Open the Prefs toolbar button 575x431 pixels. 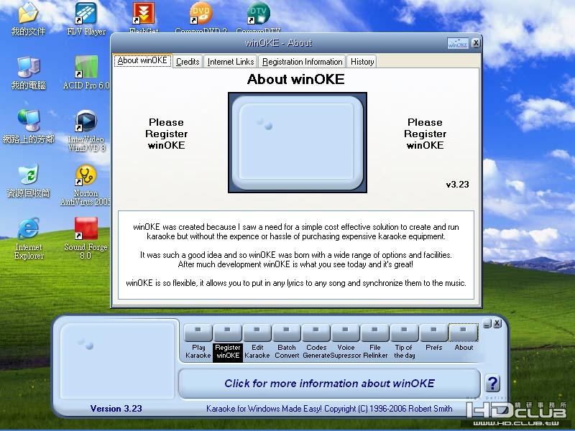tap(434, 333)
